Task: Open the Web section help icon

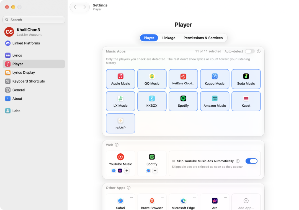Action: 117,145
